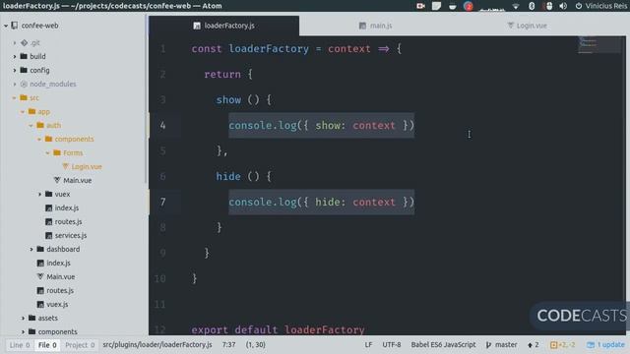Viewport: 630px width, 354px height.
Task: Collapse the confee-web project root
Action: coord(6,26)
